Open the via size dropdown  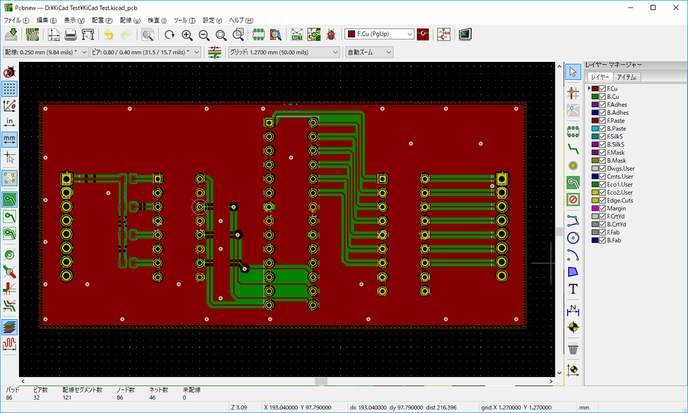[x=146, y=52]
